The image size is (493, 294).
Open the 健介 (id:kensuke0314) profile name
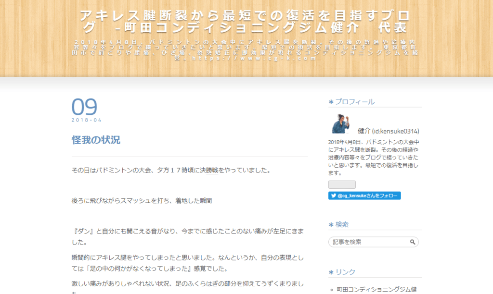388,131
